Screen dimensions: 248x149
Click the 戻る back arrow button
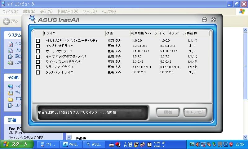(x=7, y=21)
